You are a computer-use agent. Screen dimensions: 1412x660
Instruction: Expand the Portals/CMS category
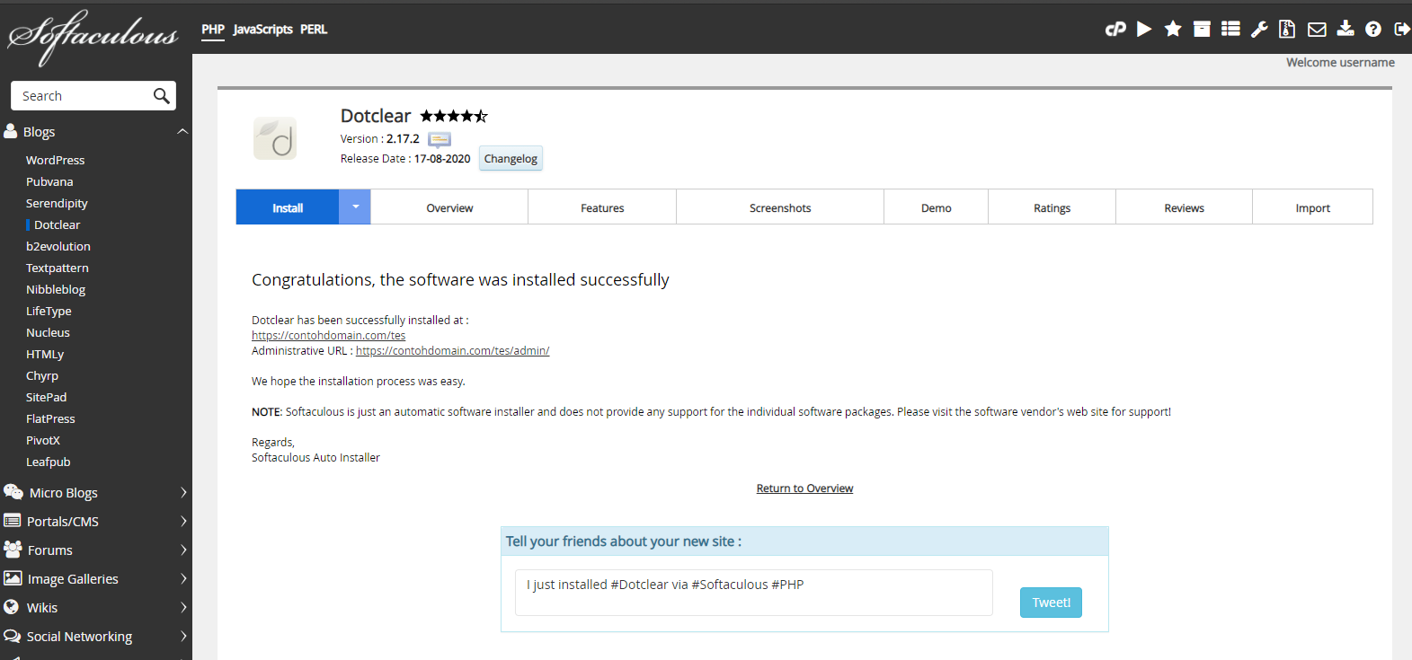(182, 522)
